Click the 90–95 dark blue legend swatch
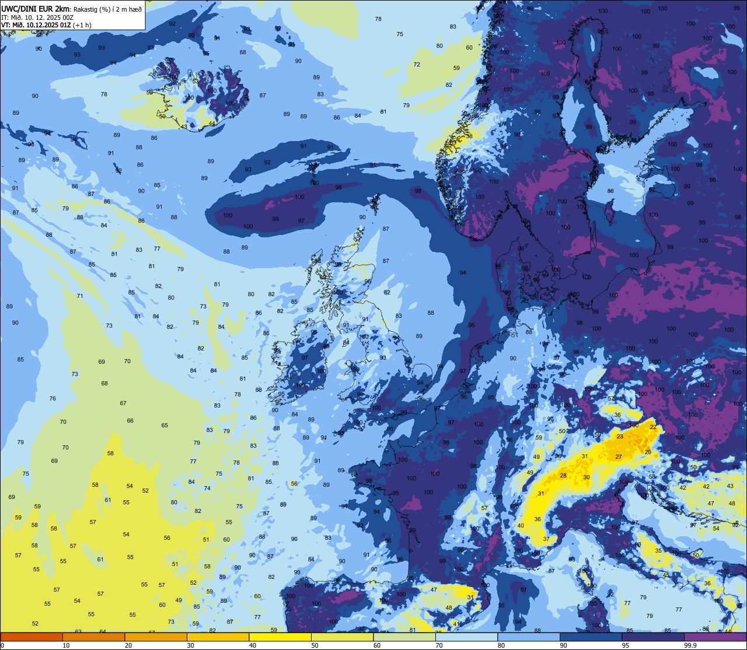Screen dimensions: 747x650 [x=591, y=637]
